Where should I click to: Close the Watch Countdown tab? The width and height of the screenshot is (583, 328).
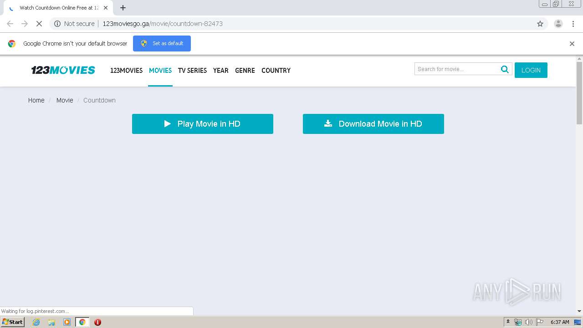point(106,8)
